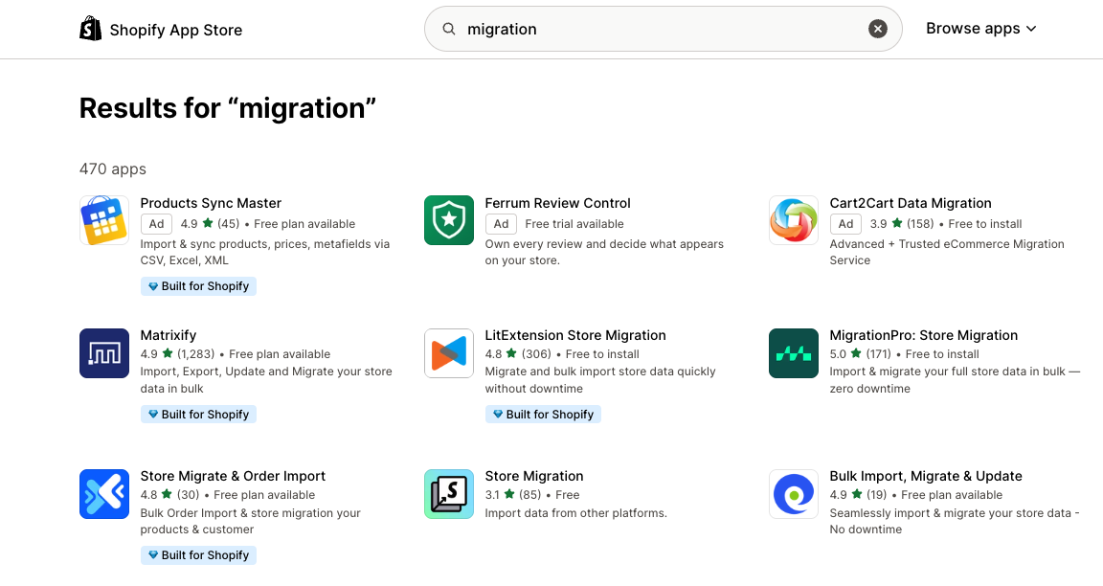Click the (306) review count for LitExtension

pos(536,354)
